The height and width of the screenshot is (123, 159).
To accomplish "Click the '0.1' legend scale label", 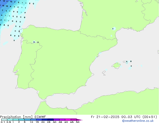I will [3, 122].
